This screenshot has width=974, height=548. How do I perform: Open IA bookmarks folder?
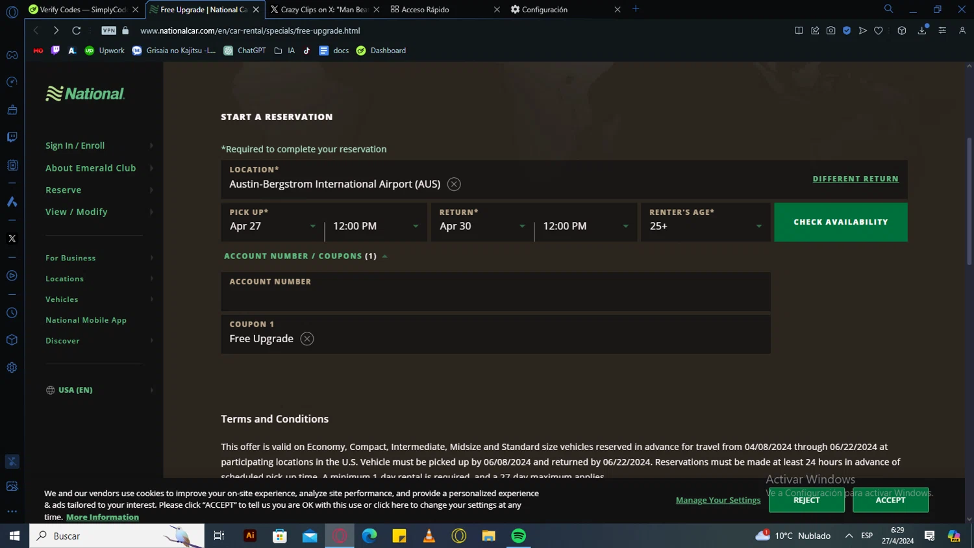(x=284, y=51)
